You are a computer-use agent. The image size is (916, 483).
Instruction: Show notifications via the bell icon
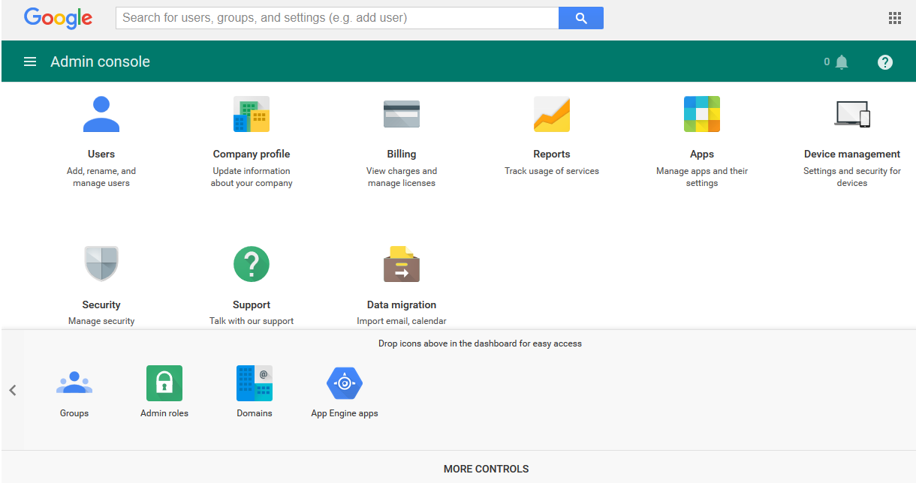point(841,61)
